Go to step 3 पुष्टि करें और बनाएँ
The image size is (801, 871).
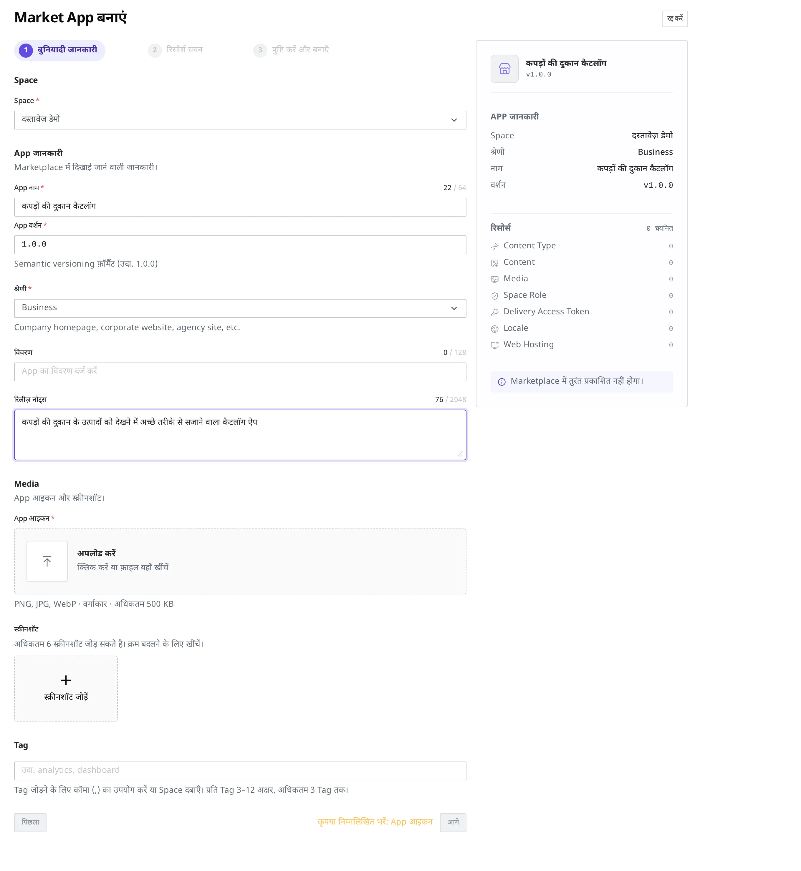(291, 50)
